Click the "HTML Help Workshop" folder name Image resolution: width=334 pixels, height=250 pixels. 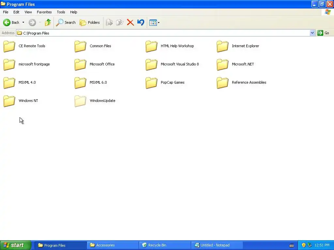[177, 46]
